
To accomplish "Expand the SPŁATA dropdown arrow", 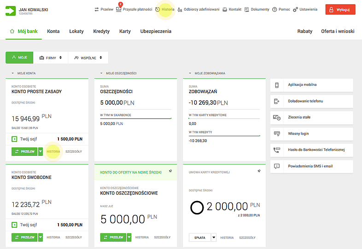I will (x=214, y=237).
